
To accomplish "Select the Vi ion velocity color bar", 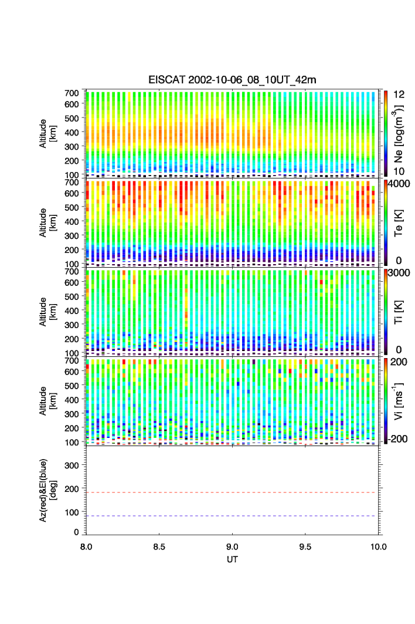I will (x=386, y=400).
